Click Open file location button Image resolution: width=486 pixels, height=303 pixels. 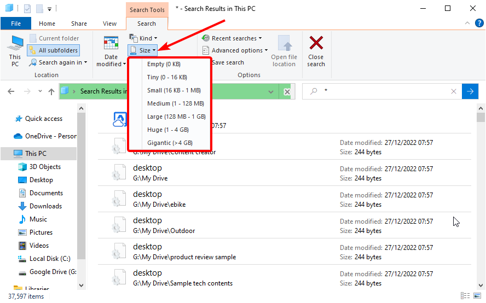click(x=284, y=51)
